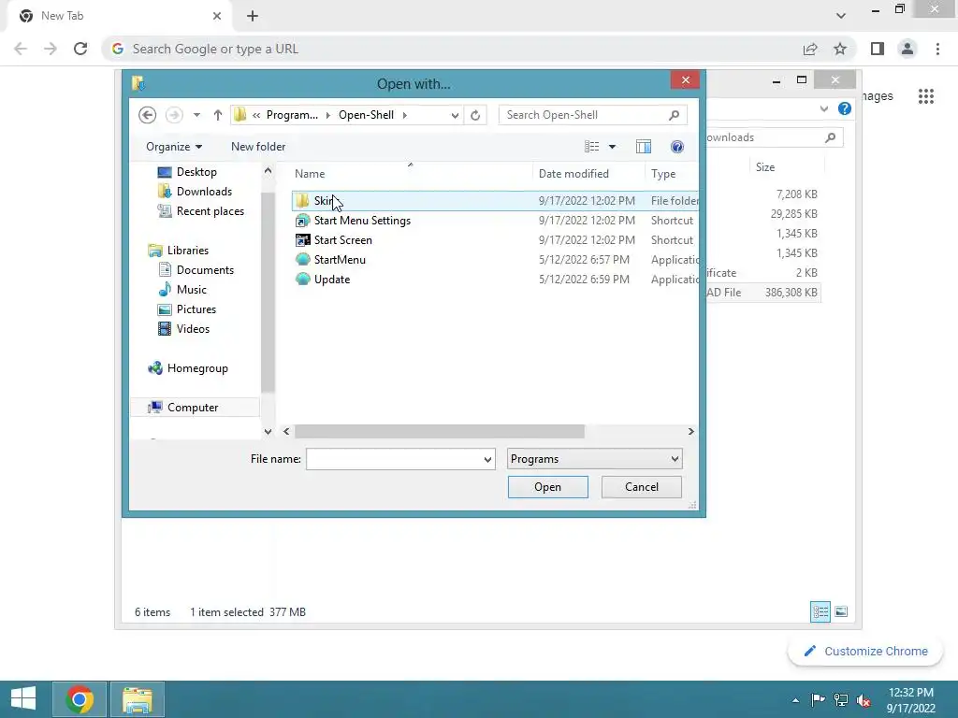Go up one folder level in dialog
This screenshot has width=958, height=718.
point(217,115)
